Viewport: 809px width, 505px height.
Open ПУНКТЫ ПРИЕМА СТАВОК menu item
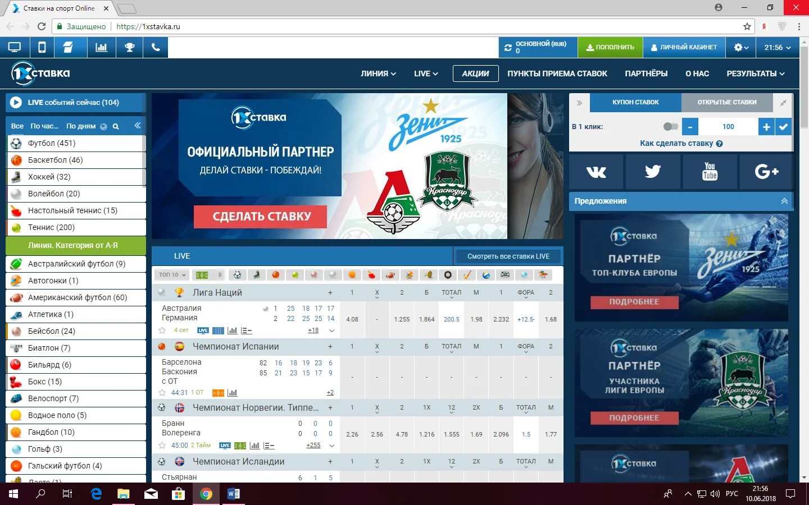coord(557,74)
